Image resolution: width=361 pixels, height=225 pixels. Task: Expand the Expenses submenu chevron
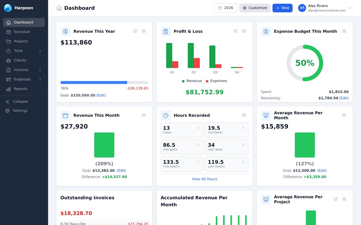(x=40, y=79)
